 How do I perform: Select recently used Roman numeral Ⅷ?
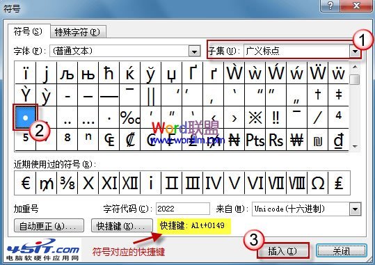tap(297, 183)
